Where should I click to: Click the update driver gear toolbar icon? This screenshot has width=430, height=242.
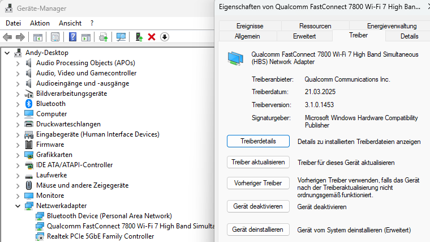click(x=104, y=37)
